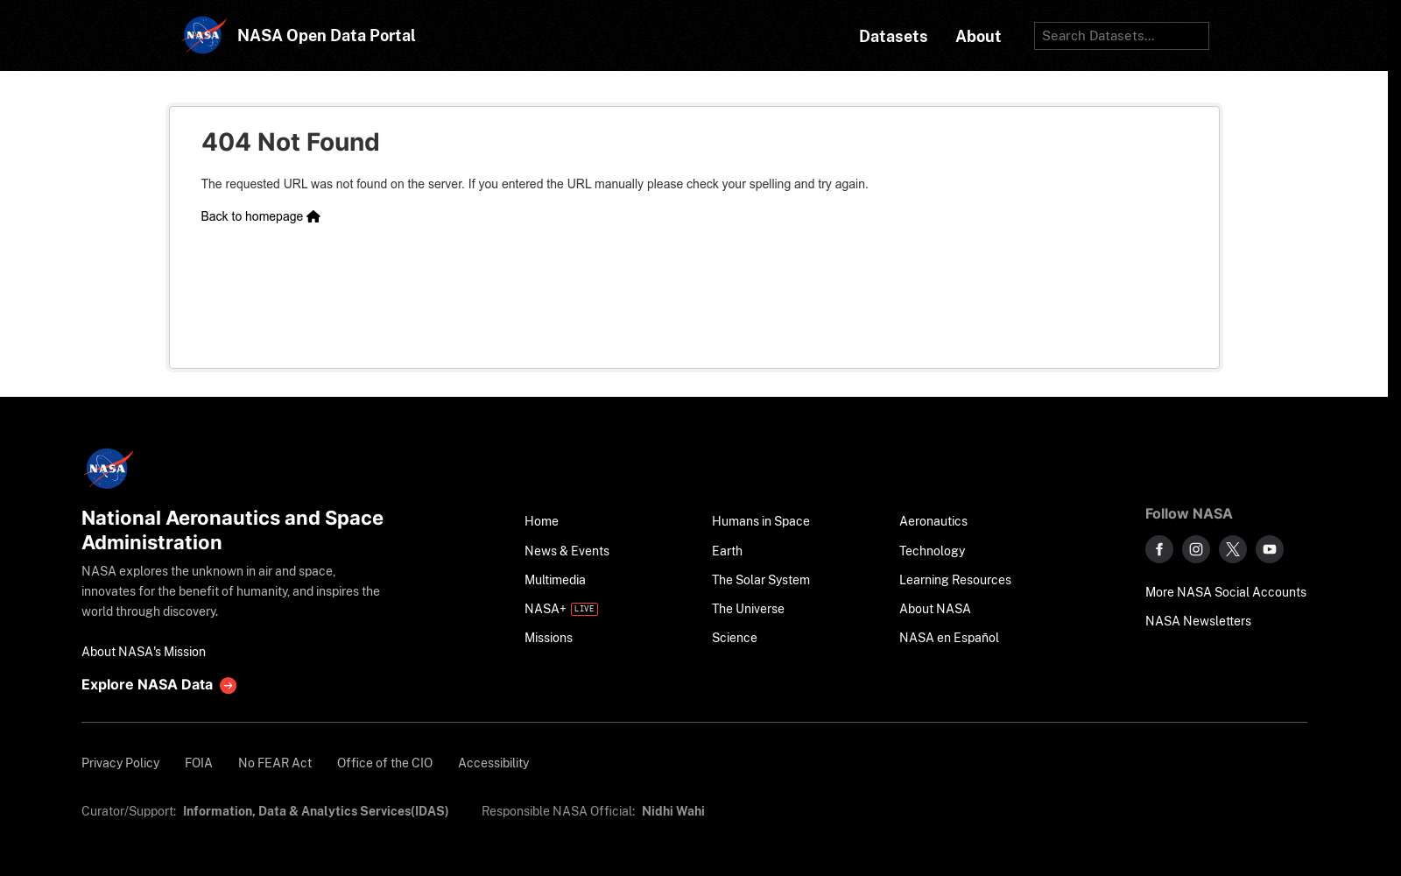Open NASA's YouTube channel icon
This screenshot has width=1401, height=876.
pyautogui.click(x=1270, y=549)
